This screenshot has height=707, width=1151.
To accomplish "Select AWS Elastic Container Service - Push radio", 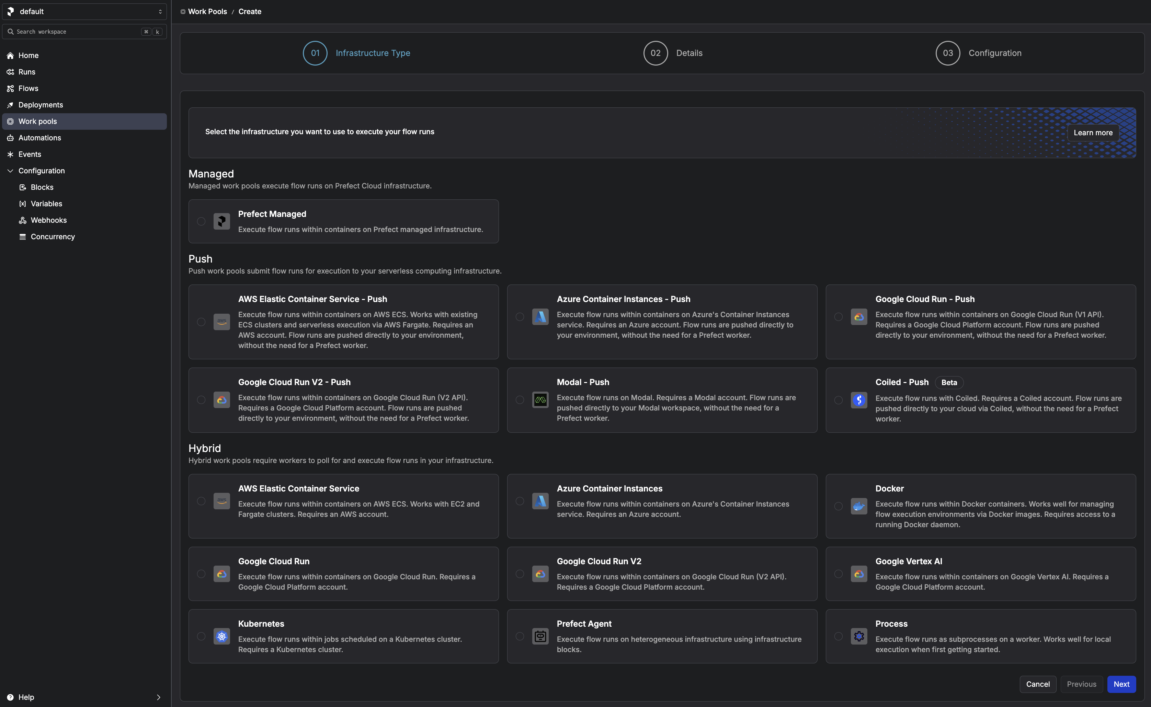I will [x=201, y=322].
